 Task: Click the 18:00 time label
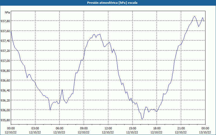tap(157, 129)
